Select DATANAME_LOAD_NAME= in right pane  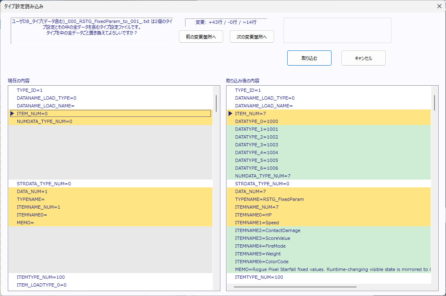point(329,106)
